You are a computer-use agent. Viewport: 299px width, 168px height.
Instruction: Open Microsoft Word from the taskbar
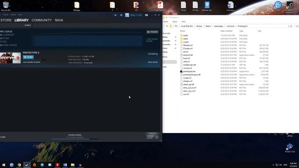pyautogui.click(x=65, y=165)
